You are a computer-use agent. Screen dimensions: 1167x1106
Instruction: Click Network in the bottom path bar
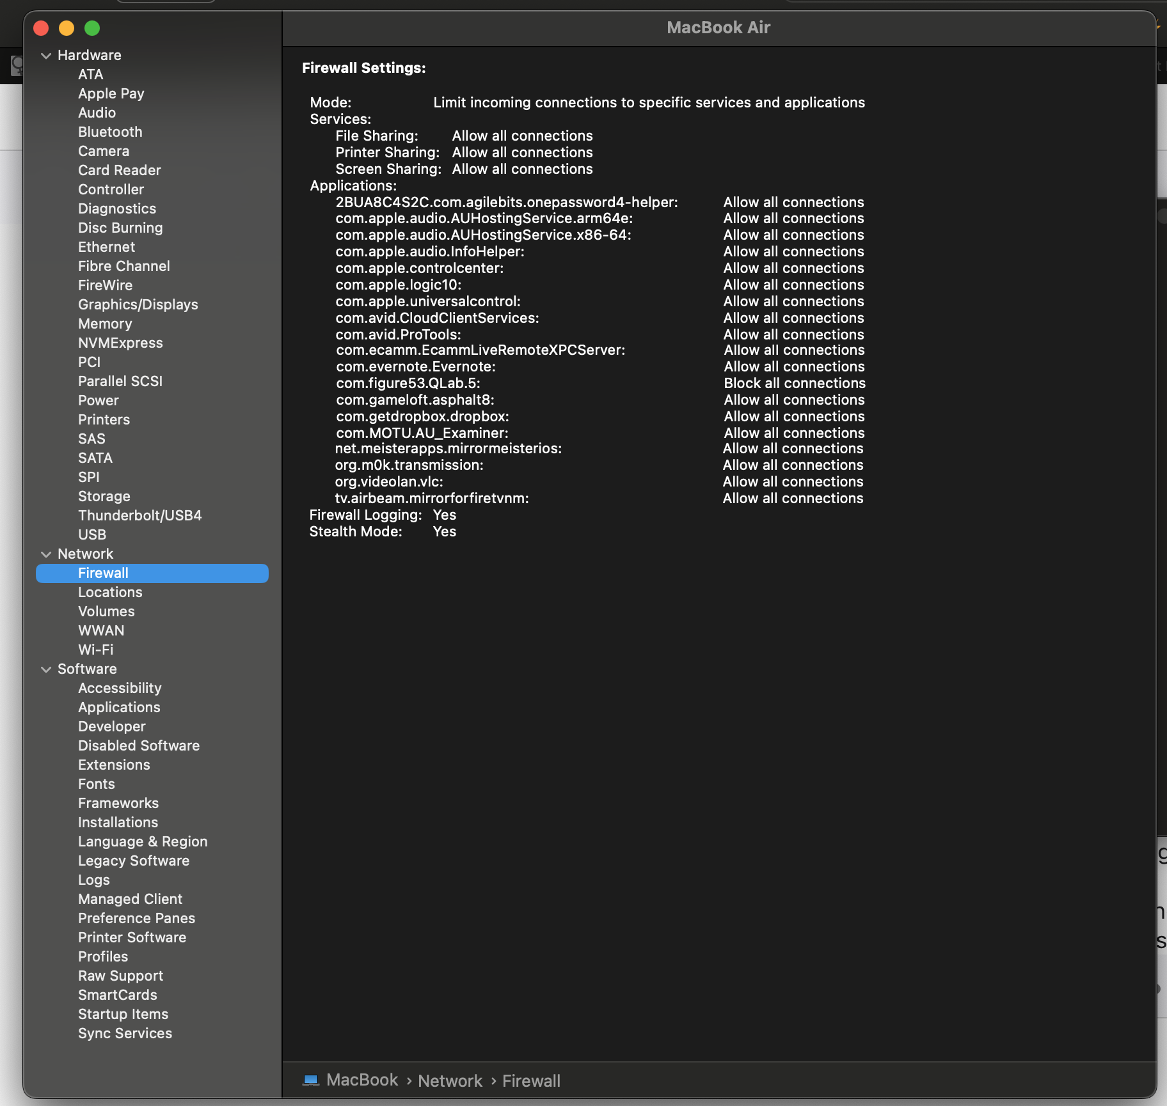coord(450,1080)
